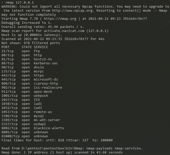Click the prompt arrow before nmap command

3,2
